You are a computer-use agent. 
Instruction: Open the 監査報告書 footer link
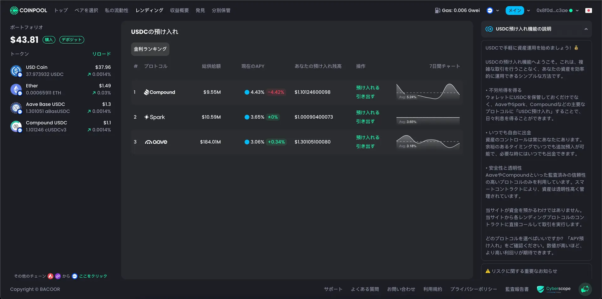tap(517, 289)
